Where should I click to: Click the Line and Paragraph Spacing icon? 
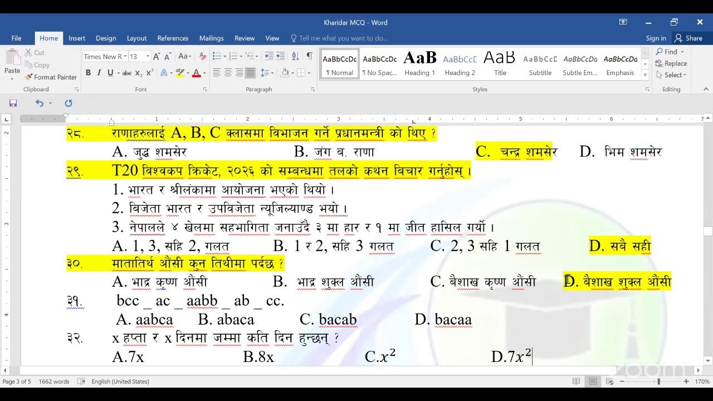point(265,73)
